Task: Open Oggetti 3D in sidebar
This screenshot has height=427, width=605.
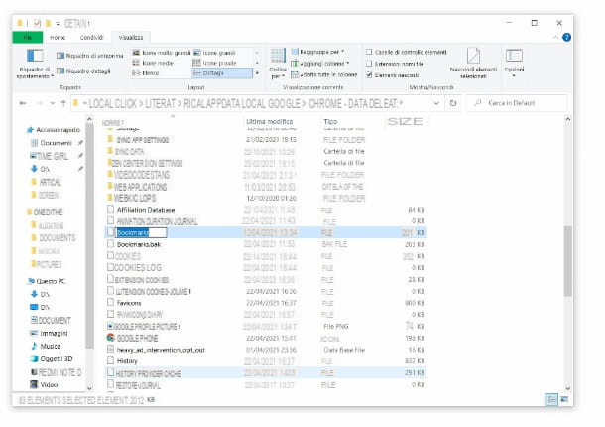Action: 52,359
